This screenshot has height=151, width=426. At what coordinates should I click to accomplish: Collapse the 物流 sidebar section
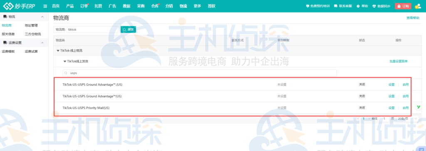click(42, 17)
